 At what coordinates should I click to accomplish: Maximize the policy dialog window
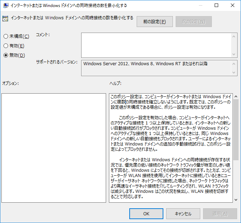tap(216, 5)
